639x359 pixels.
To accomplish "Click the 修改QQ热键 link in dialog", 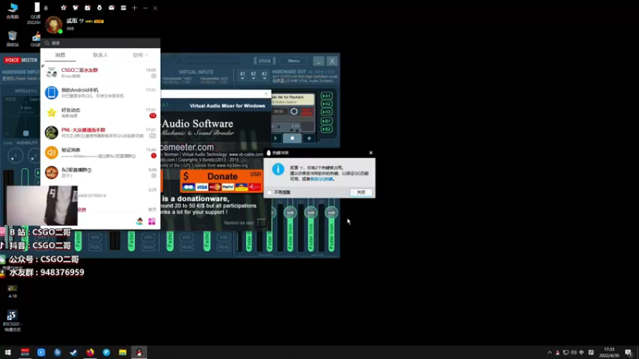I will point(322,179).
